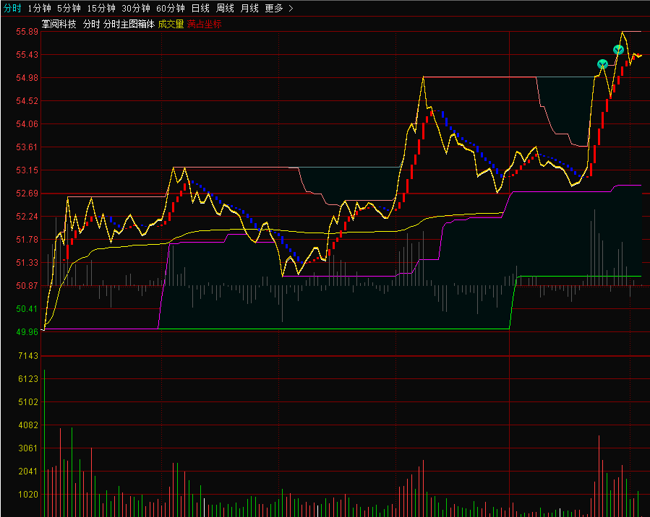
Task: Click the yellow 成交量 legend label
Action: (x=171, y=24)
